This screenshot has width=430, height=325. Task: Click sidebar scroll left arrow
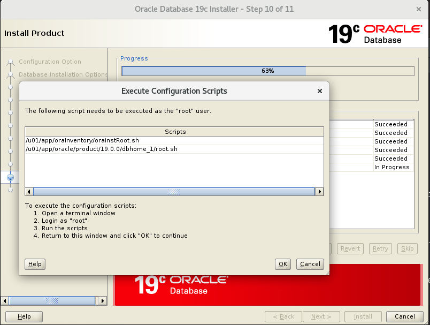(x=5, y=301)
